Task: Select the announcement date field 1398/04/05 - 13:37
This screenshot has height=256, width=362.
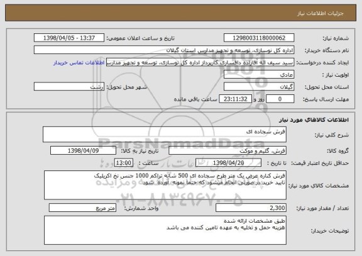Action: click(x=69, y=38)
